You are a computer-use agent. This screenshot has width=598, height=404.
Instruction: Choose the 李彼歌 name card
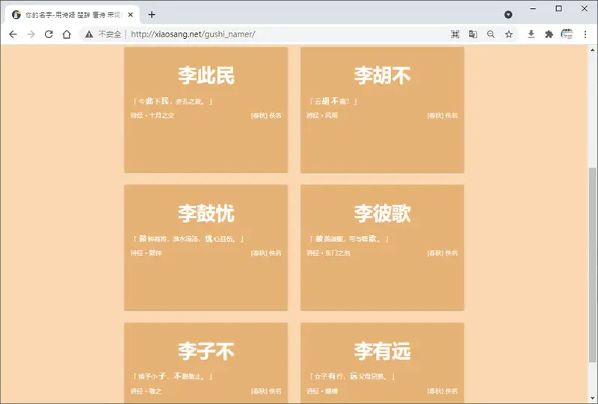point(382,247)
